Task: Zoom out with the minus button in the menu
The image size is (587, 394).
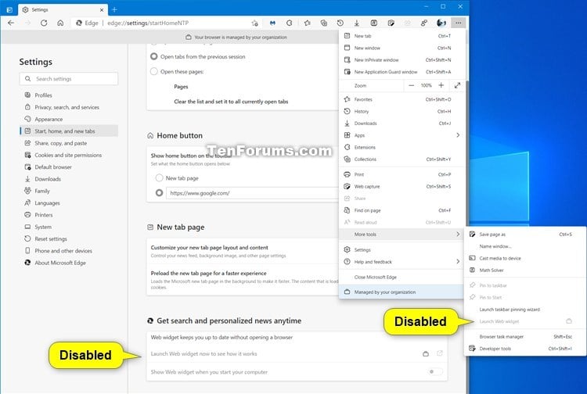Action: 411,86
